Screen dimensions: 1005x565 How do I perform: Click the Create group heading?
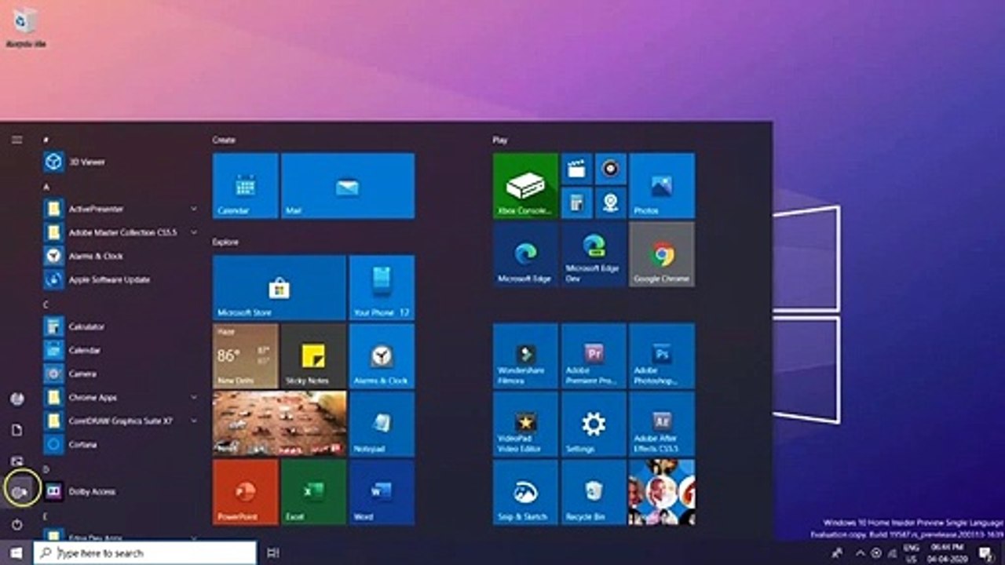click(x=224, y=140)
